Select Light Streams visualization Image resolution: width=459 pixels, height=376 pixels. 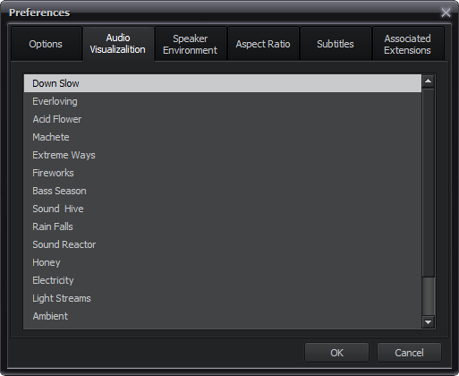223,298
